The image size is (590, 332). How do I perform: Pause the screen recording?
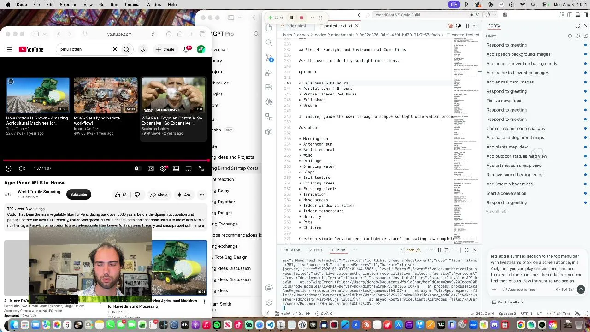tap(291, 18)
